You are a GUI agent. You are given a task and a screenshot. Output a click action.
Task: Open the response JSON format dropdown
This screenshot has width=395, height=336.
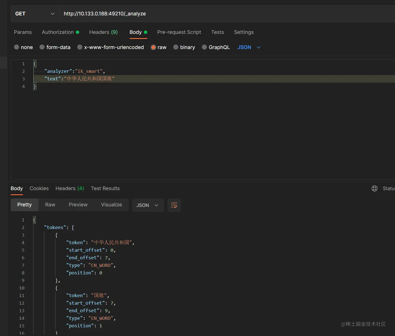(x=148, y=205)
